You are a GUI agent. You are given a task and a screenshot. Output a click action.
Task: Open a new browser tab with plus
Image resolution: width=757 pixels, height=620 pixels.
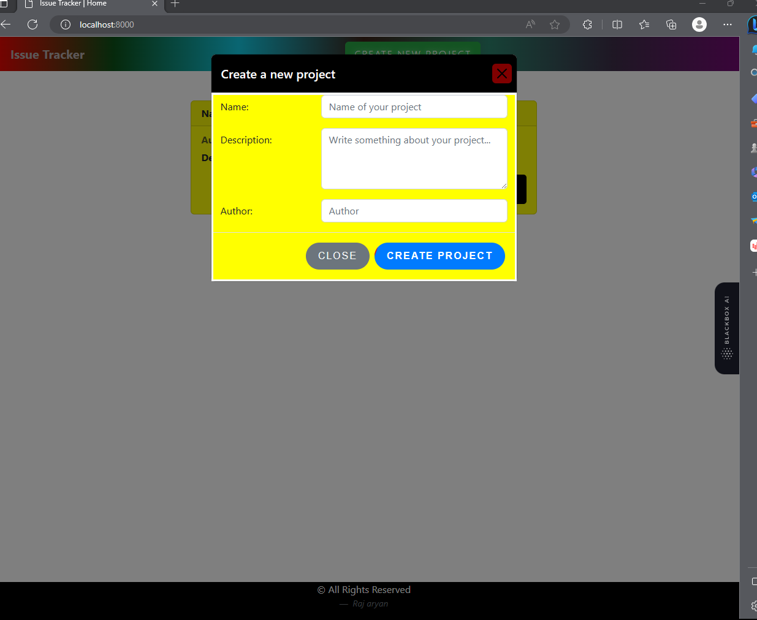coord(175,4)
